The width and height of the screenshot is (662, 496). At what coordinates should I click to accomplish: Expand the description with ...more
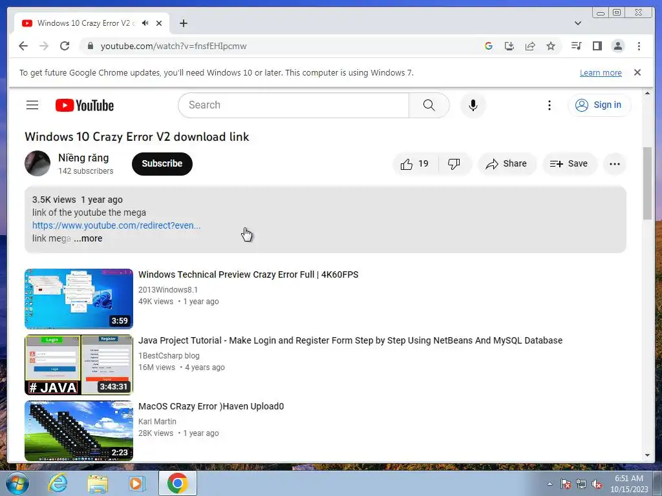(x=88, y=238)
